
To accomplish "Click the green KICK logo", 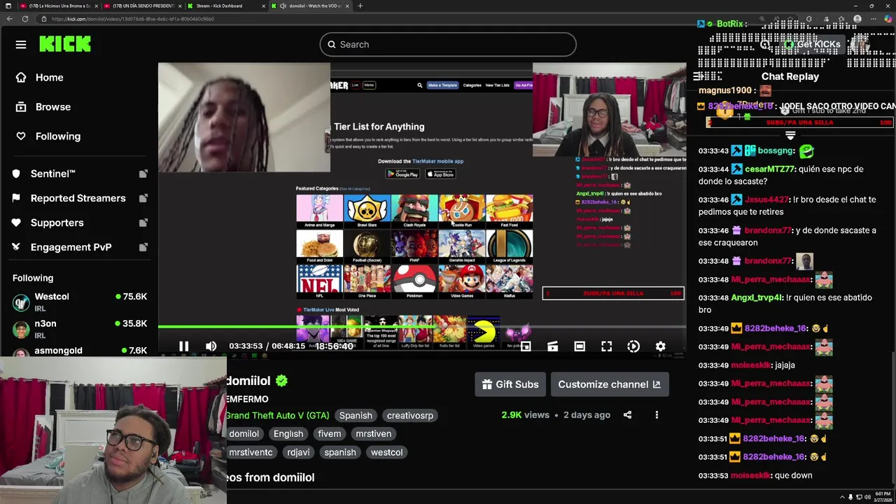I will tap(65, 44).
